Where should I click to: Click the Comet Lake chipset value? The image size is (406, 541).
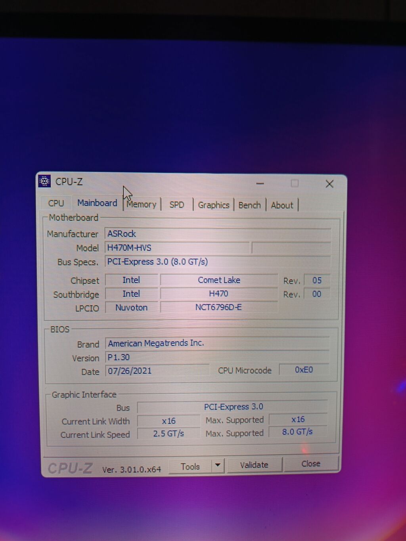(219, 280)
